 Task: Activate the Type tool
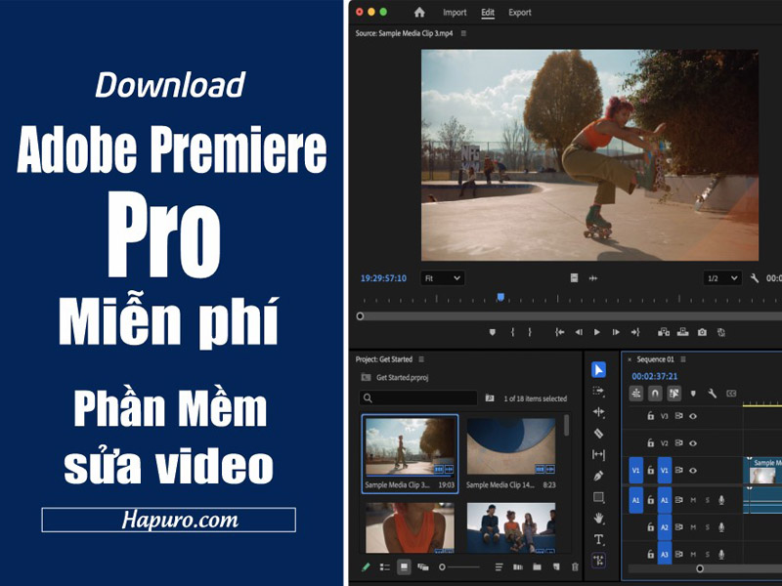[x=599, y=539]
